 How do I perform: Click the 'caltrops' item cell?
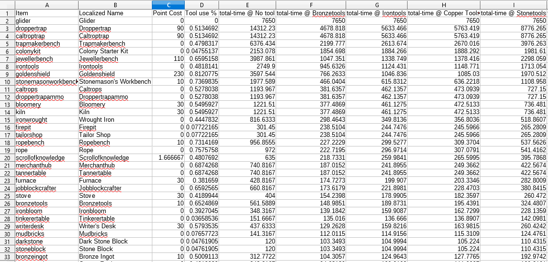pos(47,89)
